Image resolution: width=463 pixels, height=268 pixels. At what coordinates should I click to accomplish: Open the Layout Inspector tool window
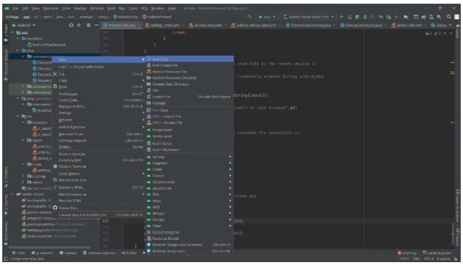(x=437, y=253)
